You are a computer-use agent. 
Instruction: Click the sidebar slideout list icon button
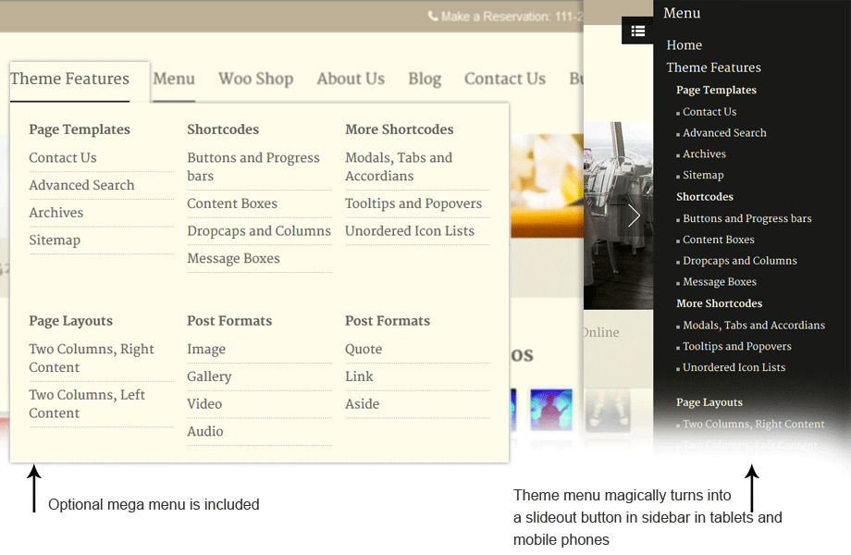point(637,31)
